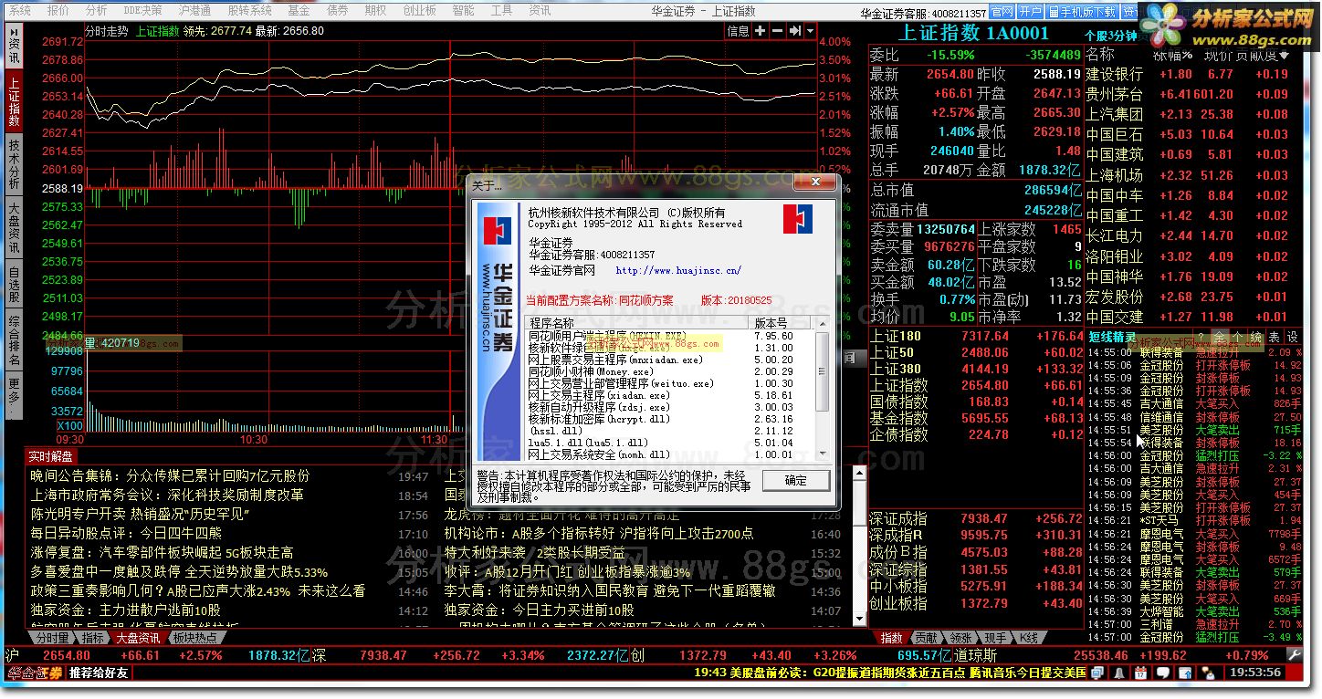This screenshot has height=699, width=1322.
Task: Expand the 更多 sidebar item
Action: click(x=14, y=396)
